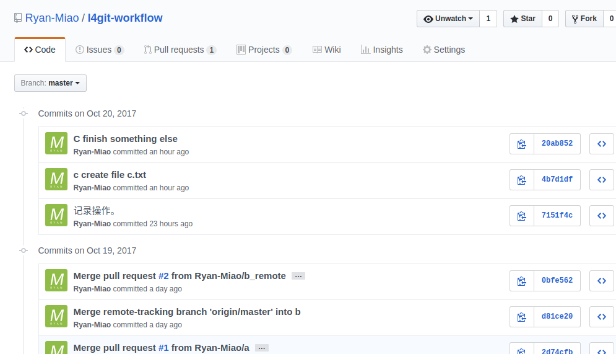Open pull request #1 link
The width and height of the screenshot is (616, 354).
pos(163,348)
